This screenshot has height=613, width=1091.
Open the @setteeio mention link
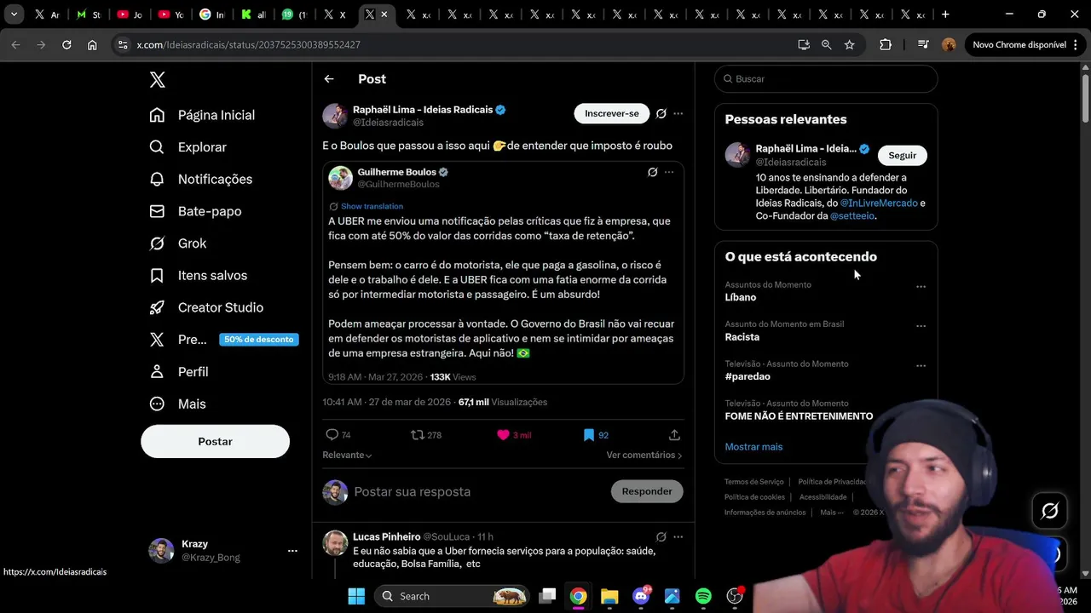(x=852, y=216)
